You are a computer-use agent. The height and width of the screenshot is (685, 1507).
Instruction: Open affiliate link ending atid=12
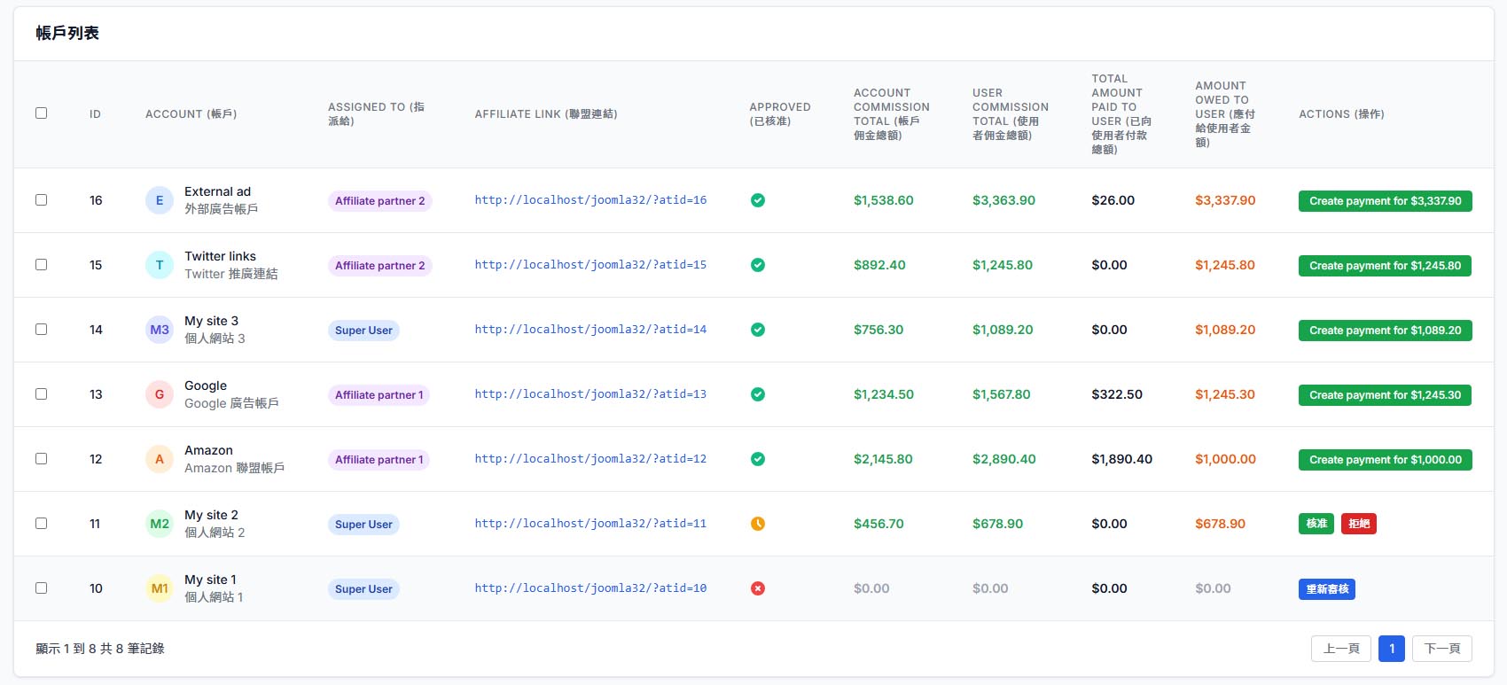590,459
